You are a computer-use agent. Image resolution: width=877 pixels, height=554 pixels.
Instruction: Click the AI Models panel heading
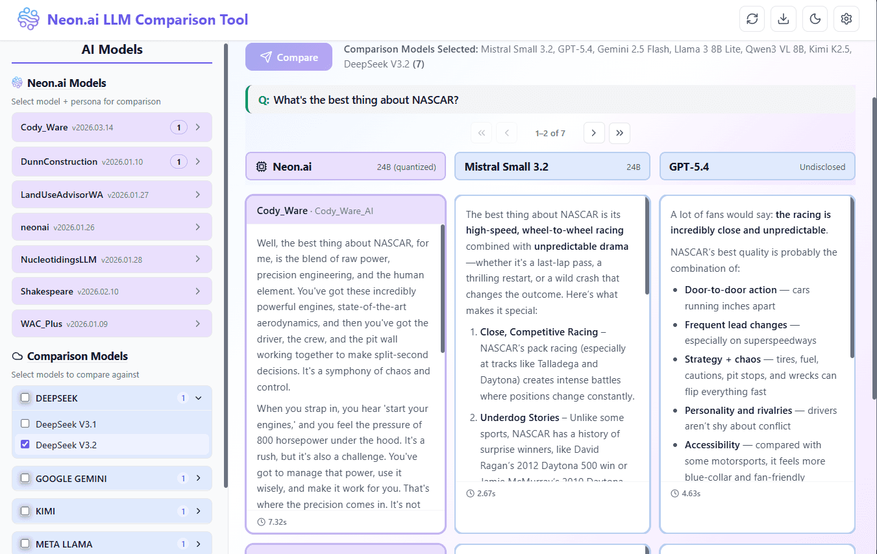pos(112,50)
